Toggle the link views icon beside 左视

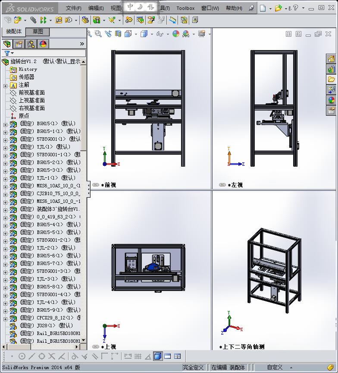click(222, 185)
